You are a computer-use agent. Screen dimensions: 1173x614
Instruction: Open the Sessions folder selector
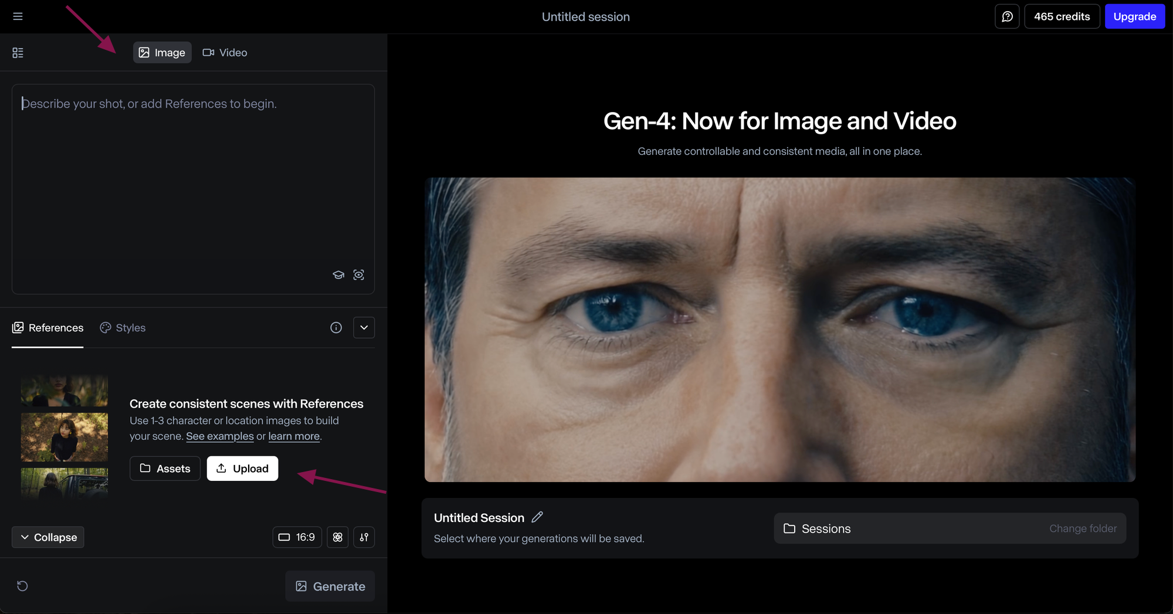click(950, 528)
